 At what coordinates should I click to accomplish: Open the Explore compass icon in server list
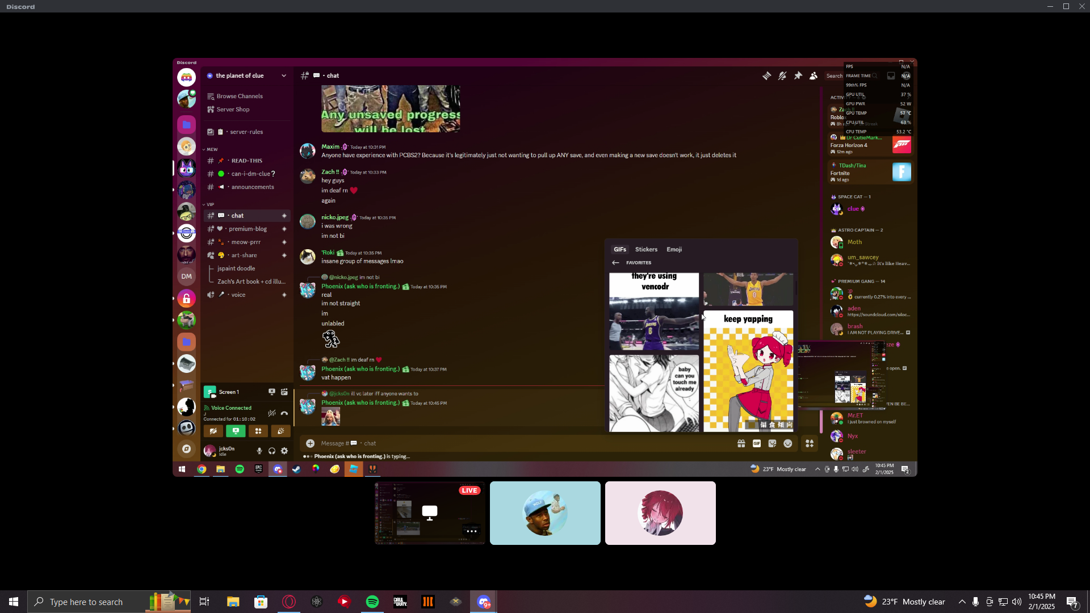pyautogui.click(x=186, y=450)
